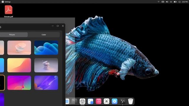Click the battery indicator in tray

(x=175, y=2)
